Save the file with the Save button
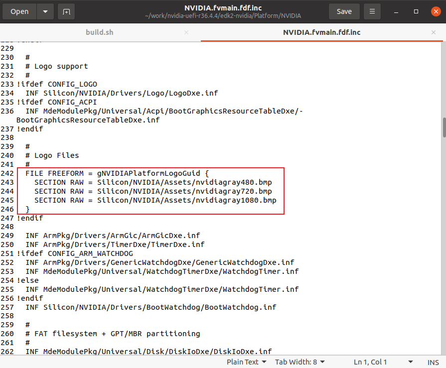 [344, 11]
